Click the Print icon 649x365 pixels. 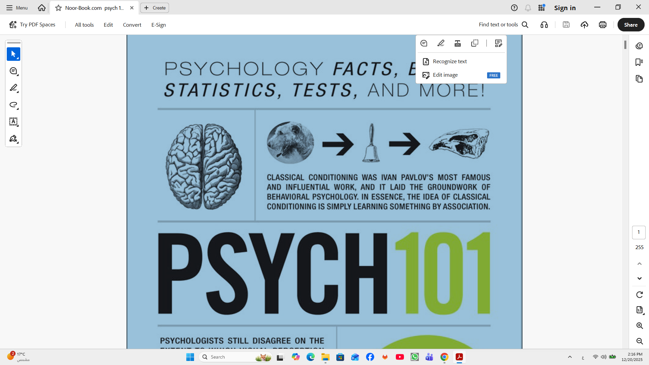tap(603, 25)
